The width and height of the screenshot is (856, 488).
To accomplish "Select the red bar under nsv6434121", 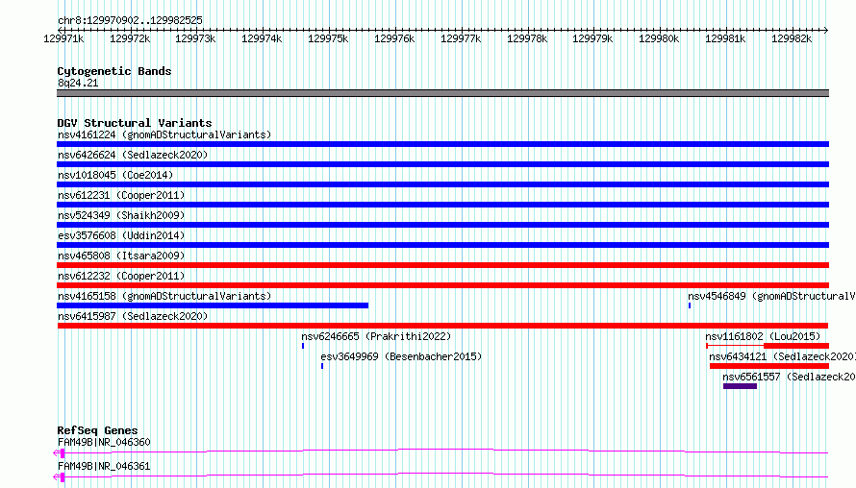I will [x=769, y=366].
